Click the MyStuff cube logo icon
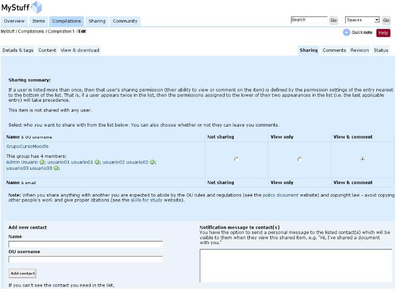The height and width of the screenshot is (293, 395). (36, 8)
